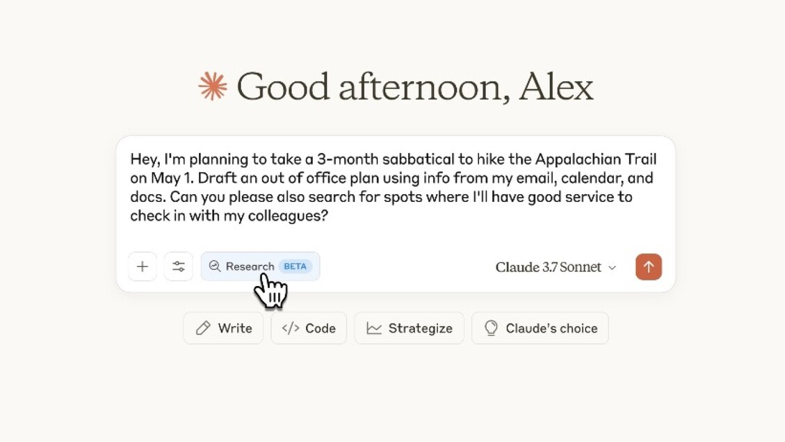This screenshot has width=785, height=442.
Task: Expand the model selector chevron
Action: (611, 267)
